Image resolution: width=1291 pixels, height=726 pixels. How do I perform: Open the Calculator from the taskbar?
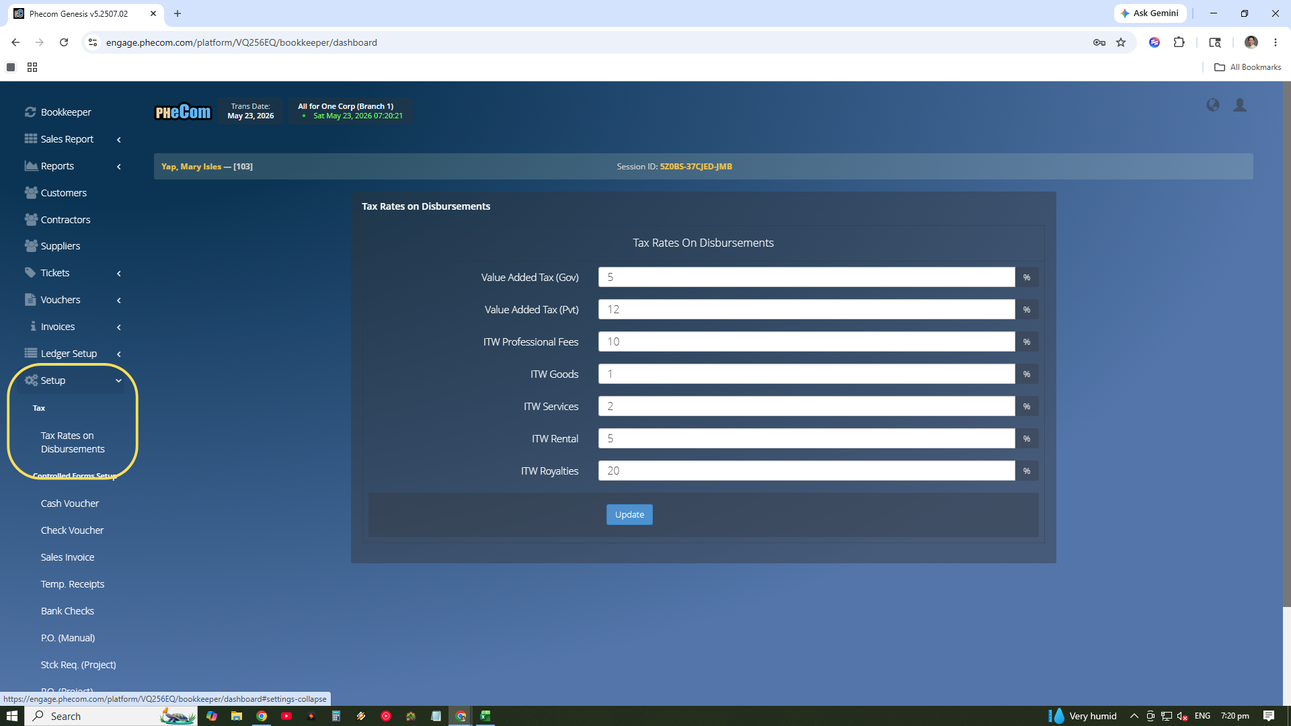click(x=336, y=716)
